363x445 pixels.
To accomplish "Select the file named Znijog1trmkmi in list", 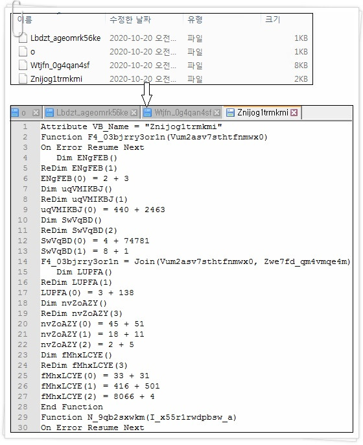I will [x=56, y=79].
